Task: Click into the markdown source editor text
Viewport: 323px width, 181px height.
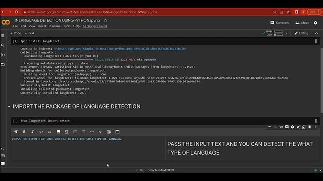Action: click(67, 139)
